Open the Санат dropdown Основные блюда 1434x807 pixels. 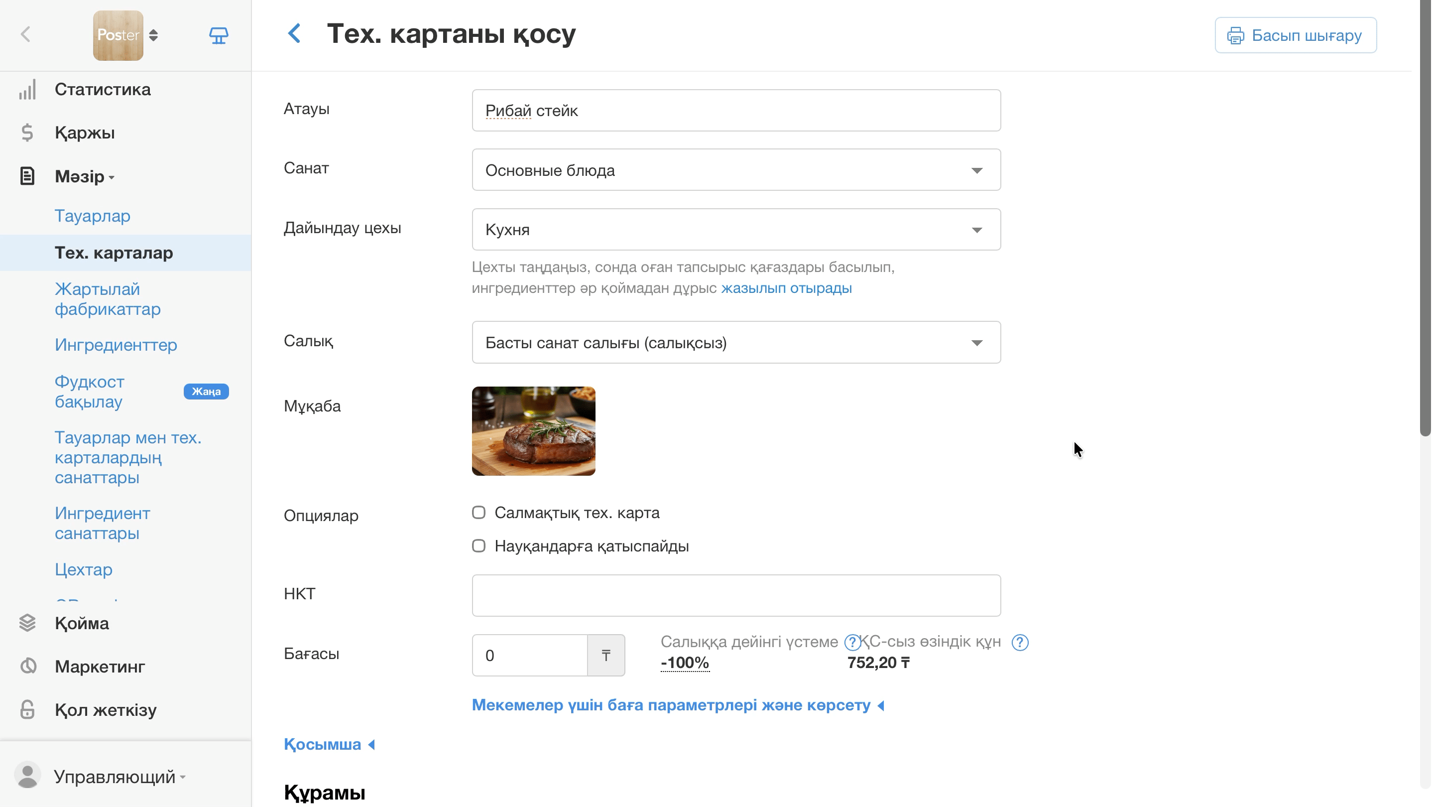coord(736,170)
